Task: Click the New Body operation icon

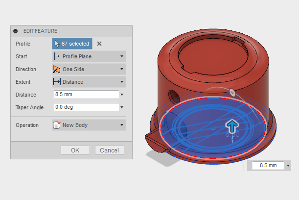Action: (57, 125)
